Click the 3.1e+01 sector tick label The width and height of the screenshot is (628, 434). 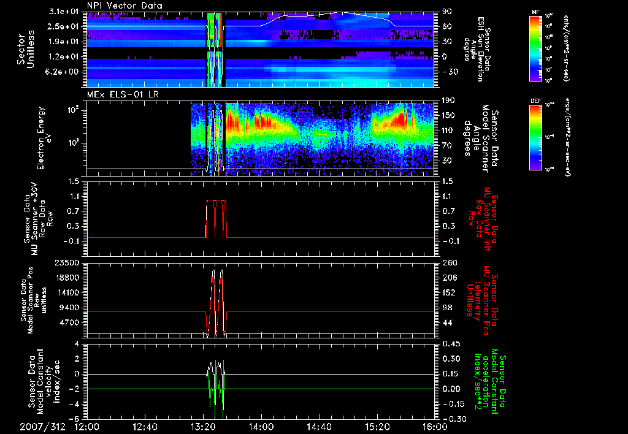pyautogui.click(x=64, y=12)
